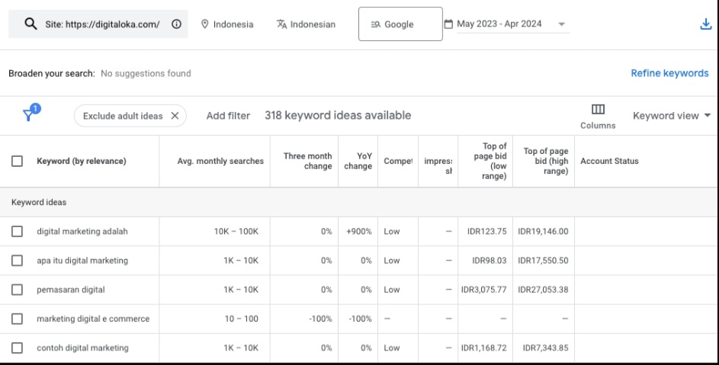Screen dimensions: 719x365
Task: Click the translate language icon
Action: tap(281, 24)
